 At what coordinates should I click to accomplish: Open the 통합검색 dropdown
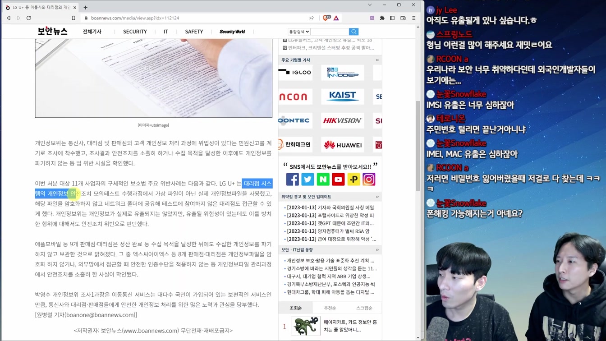click(x=299, y=32)
